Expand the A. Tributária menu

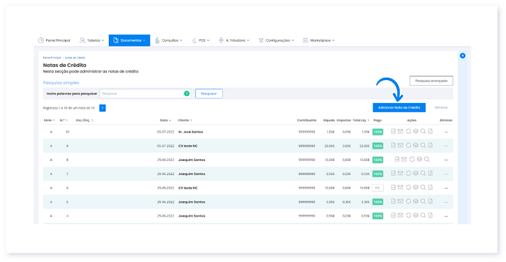(x=234, y=40)
